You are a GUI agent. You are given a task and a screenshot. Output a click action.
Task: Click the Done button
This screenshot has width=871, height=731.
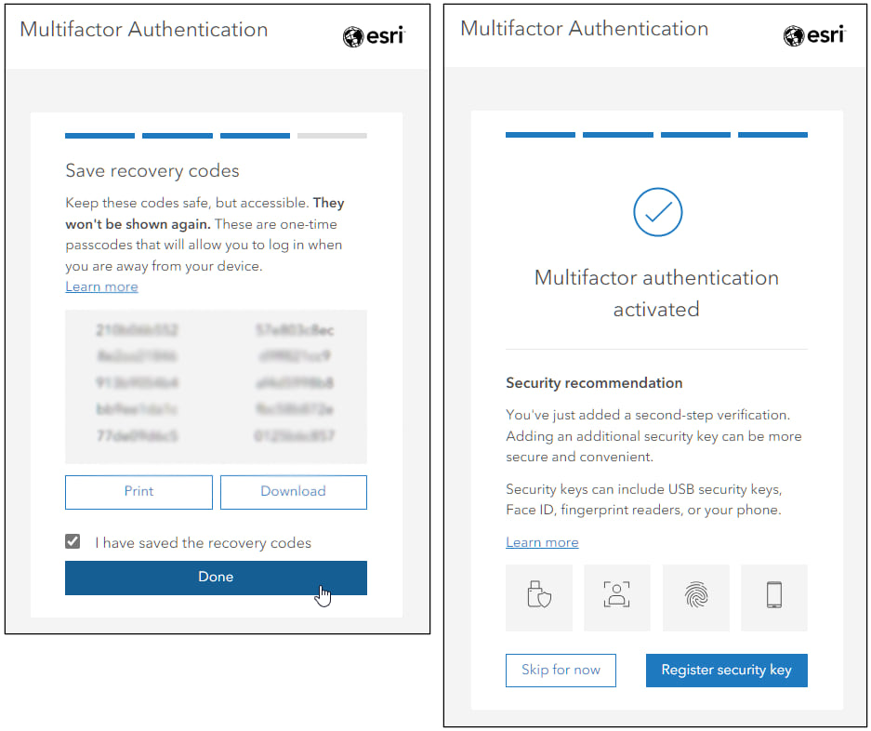(216, 578)
